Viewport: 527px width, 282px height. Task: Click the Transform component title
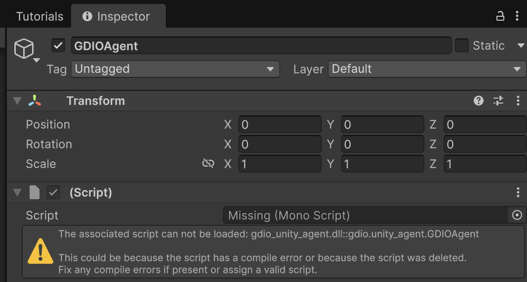tap(96, 101)
